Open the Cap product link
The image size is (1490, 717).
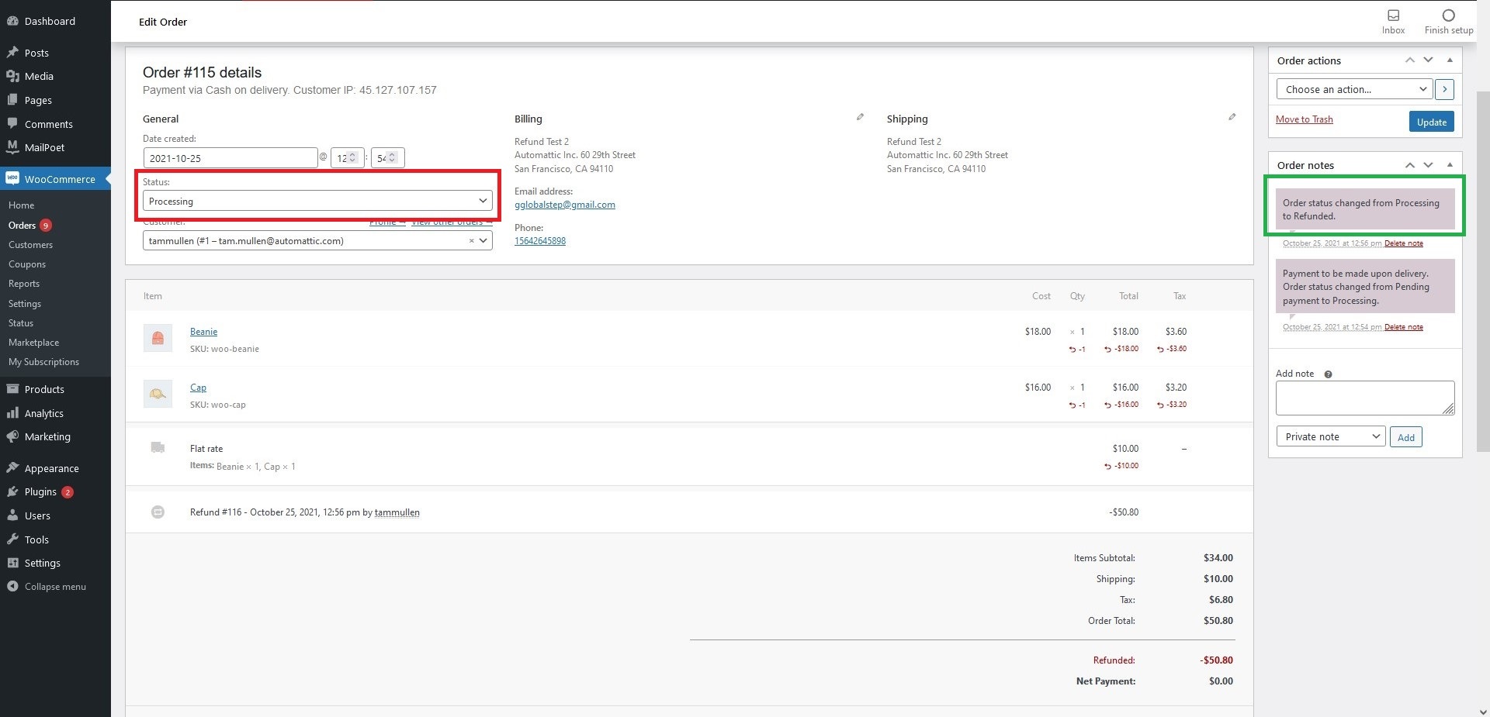pyautogui.click(x=198, y=388)
